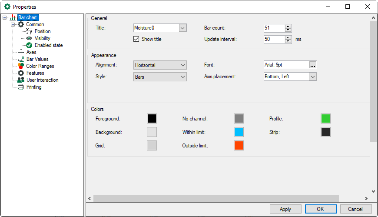Select the Visibility eye icon
The width and height of the screenshot is (378, 217).
(29, 38)
